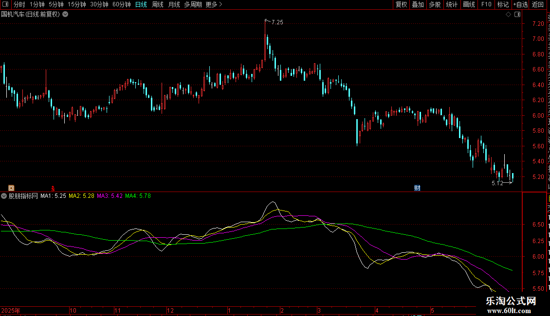
Task: Click the 5.75 indicator axis label
Action: (x=538, y=273)
